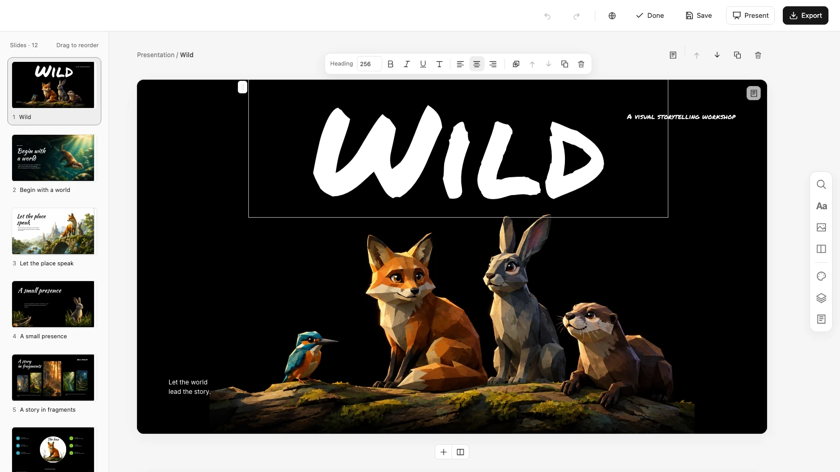This screenshot has height=472, width=840.
Task: Duplicate the heading element from text toolbar
Action: coord(565,64)
